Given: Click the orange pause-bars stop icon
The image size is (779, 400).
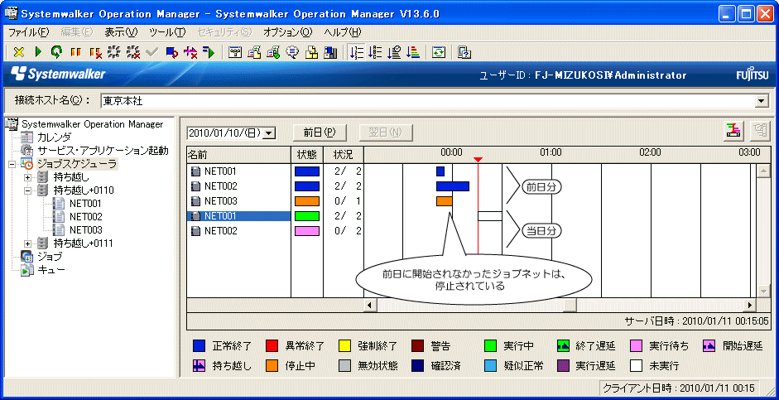Looking at the screenshot, I should point(76,52).
